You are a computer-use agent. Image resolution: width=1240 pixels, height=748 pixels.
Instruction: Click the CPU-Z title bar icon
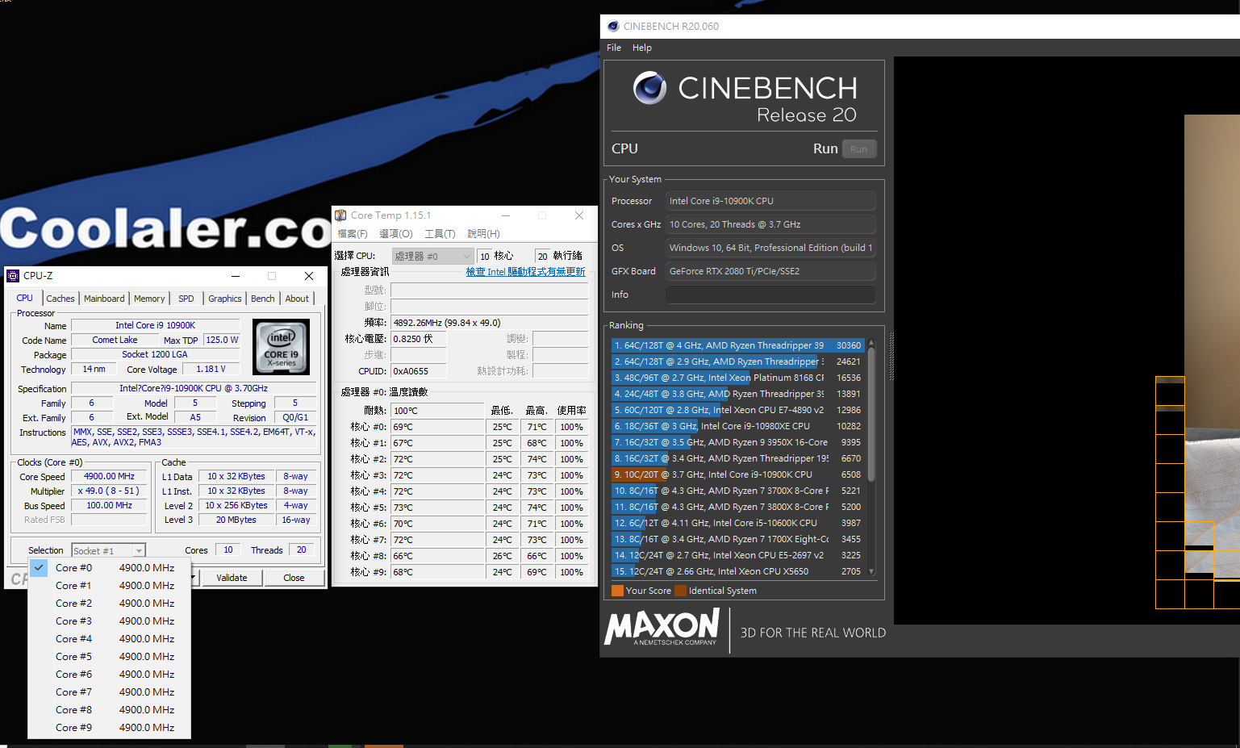[x=13, y=276]
